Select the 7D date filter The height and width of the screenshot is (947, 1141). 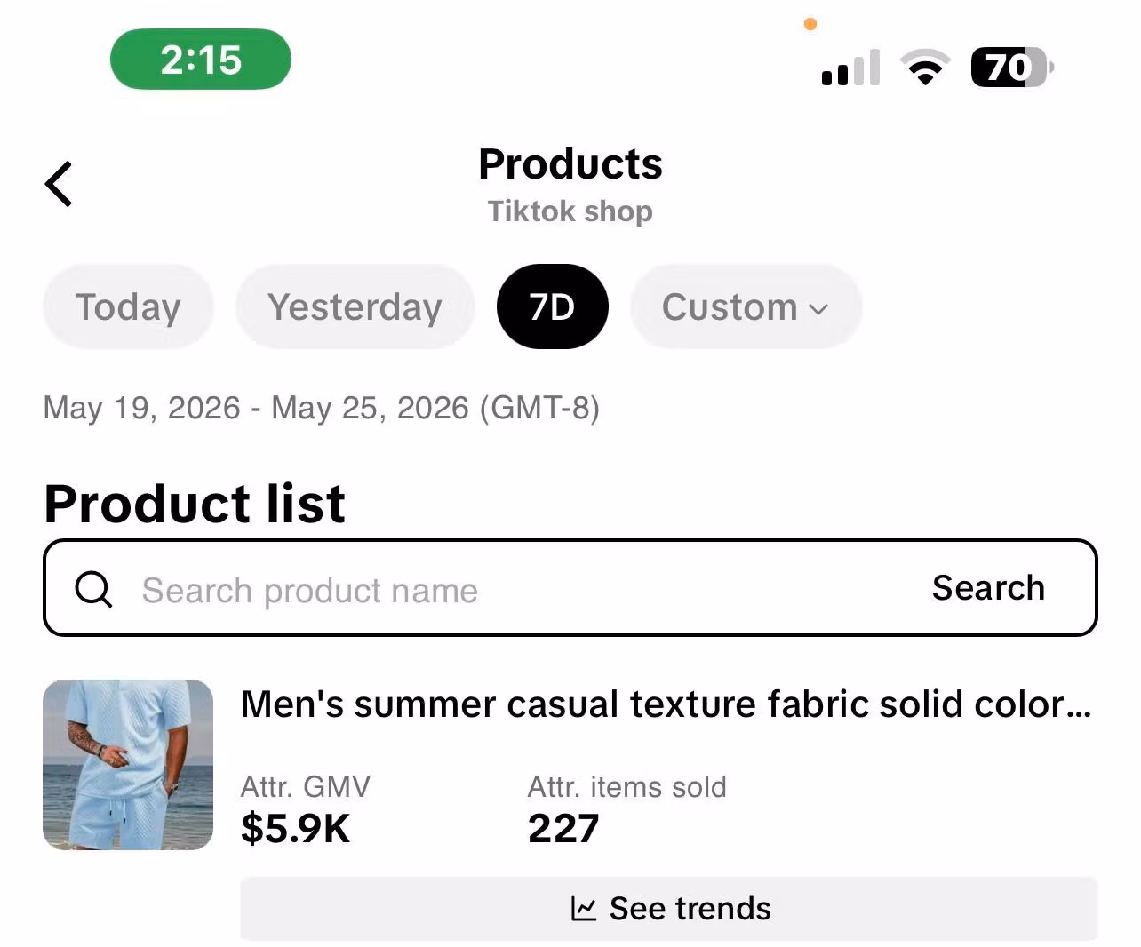click(x=552, y=307)
